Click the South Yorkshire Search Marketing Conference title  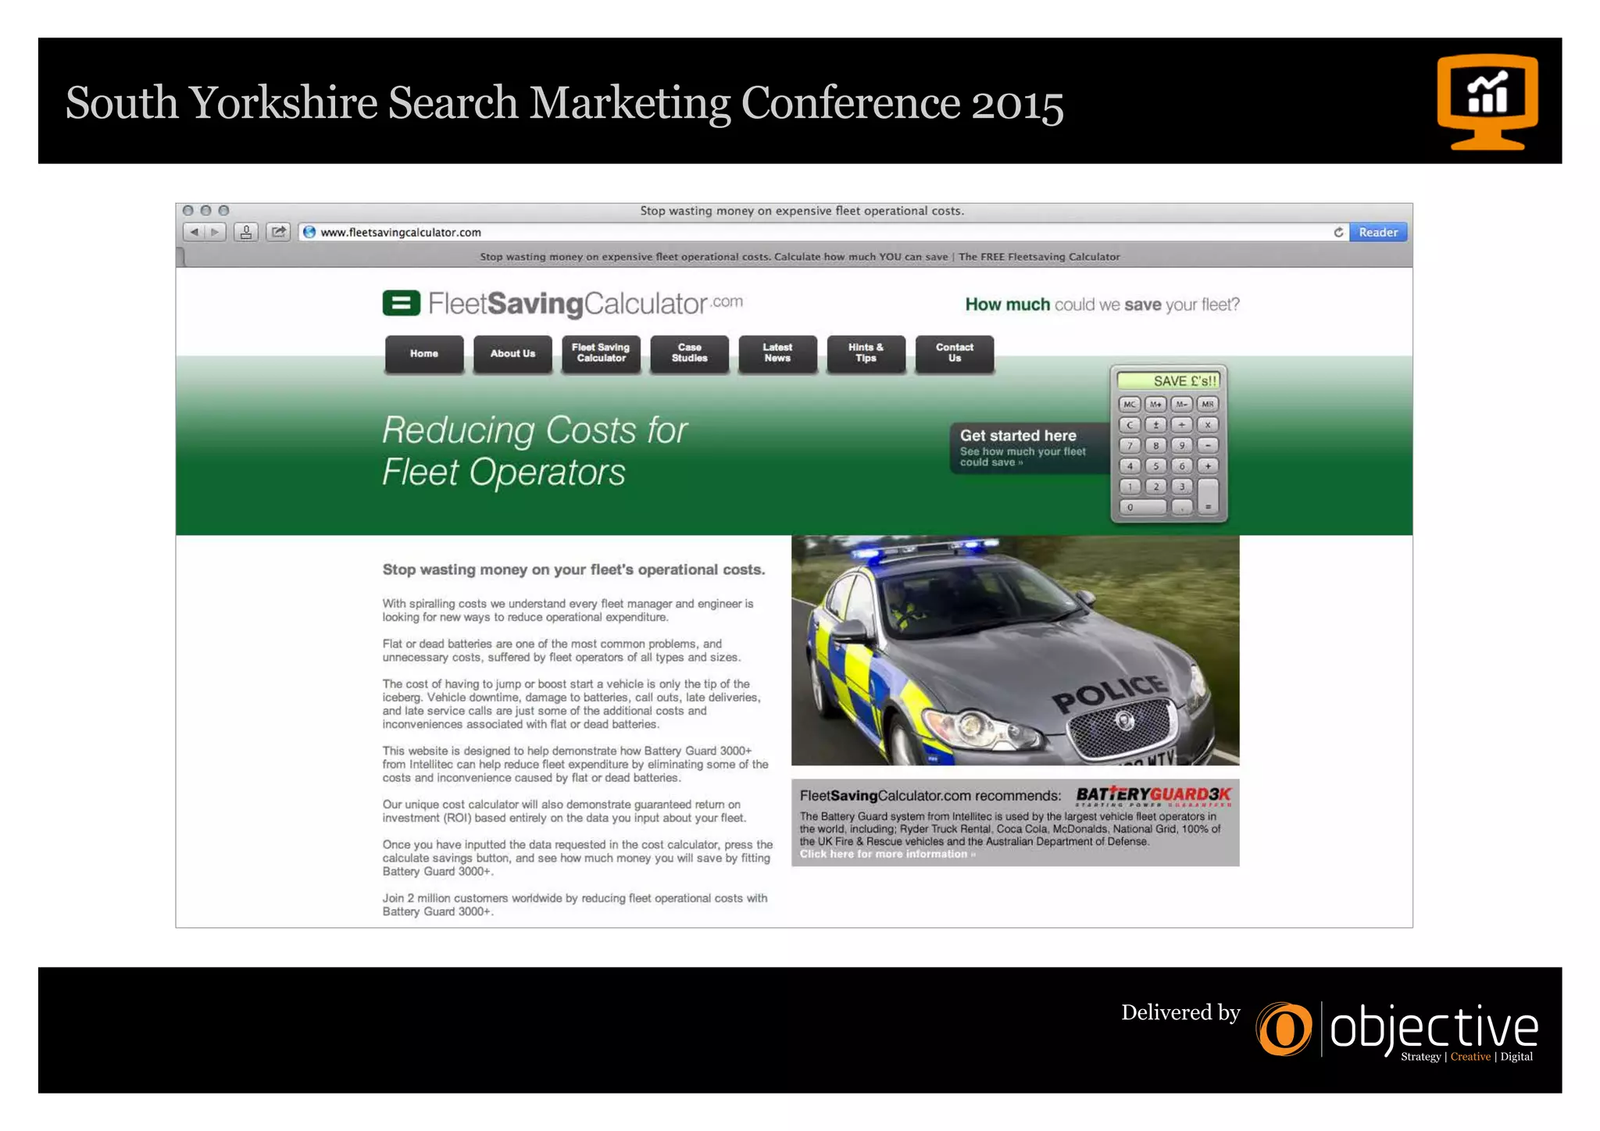pyautogui.click(x=564, y=102)
